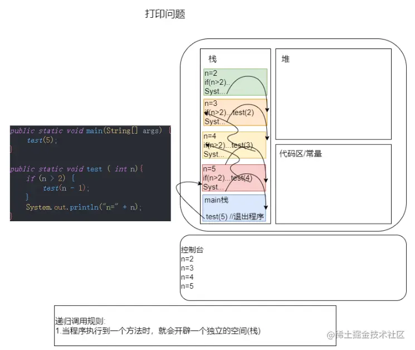Click the '控制台' console label
Image resolution: width=415 pixels, height=350 pixels.
pos(192,250)
